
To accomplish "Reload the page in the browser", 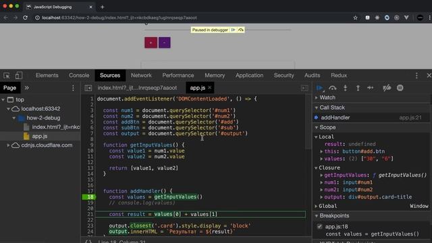I will coord(26,18).
